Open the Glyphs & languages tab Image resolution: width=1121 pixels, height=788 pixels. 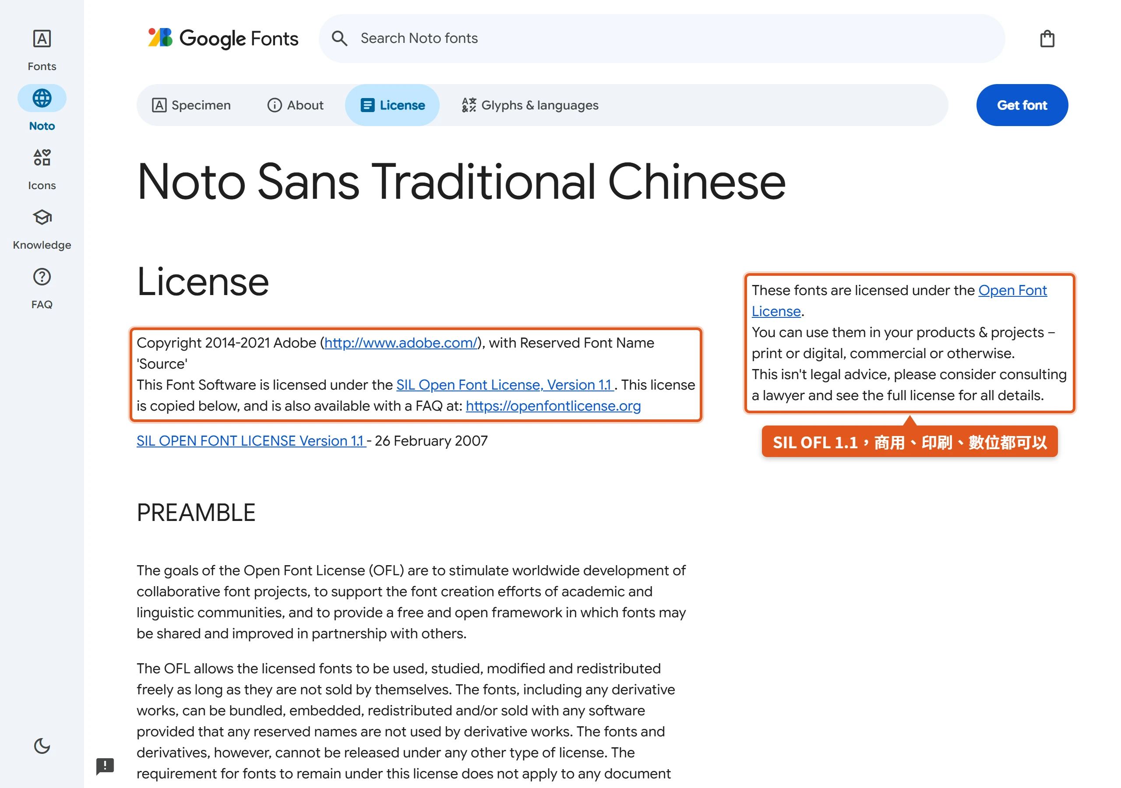(x=530, y=105)
